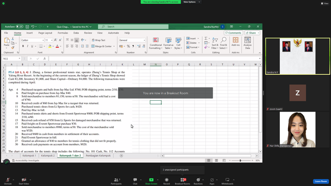Click Record in Zoom toolbar
This screenshot has width=331, height=186.
tap(167, 181)
